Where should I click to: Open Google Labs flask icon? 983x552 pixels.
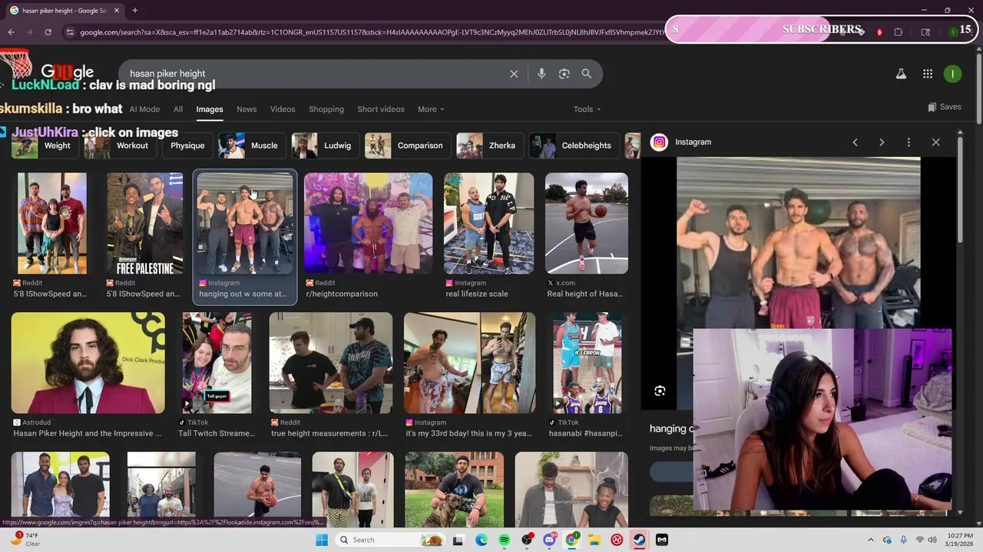(901, 74)
